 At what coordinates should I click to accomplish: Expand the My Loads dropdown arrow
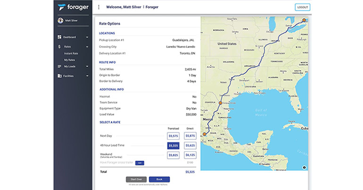pyautogui.click(x=87, y=66)
